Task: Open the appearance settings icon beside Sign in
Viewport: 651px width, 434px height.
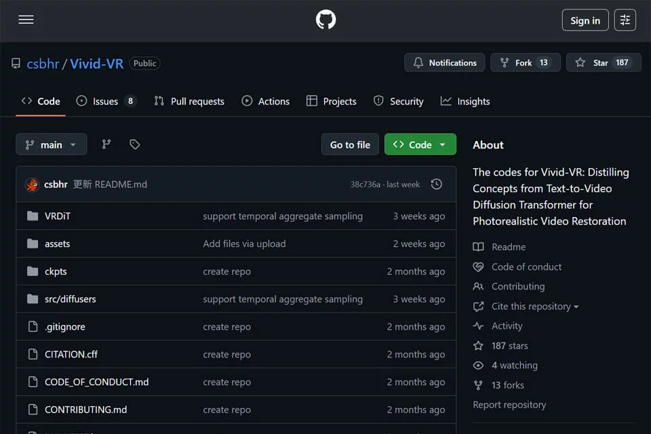Action: coord(625,20)
